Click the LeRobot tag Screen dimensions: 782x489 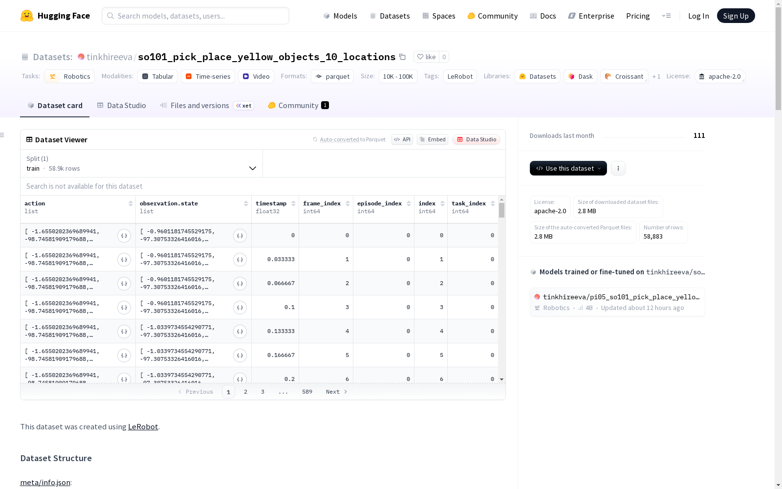click(460, 76)
